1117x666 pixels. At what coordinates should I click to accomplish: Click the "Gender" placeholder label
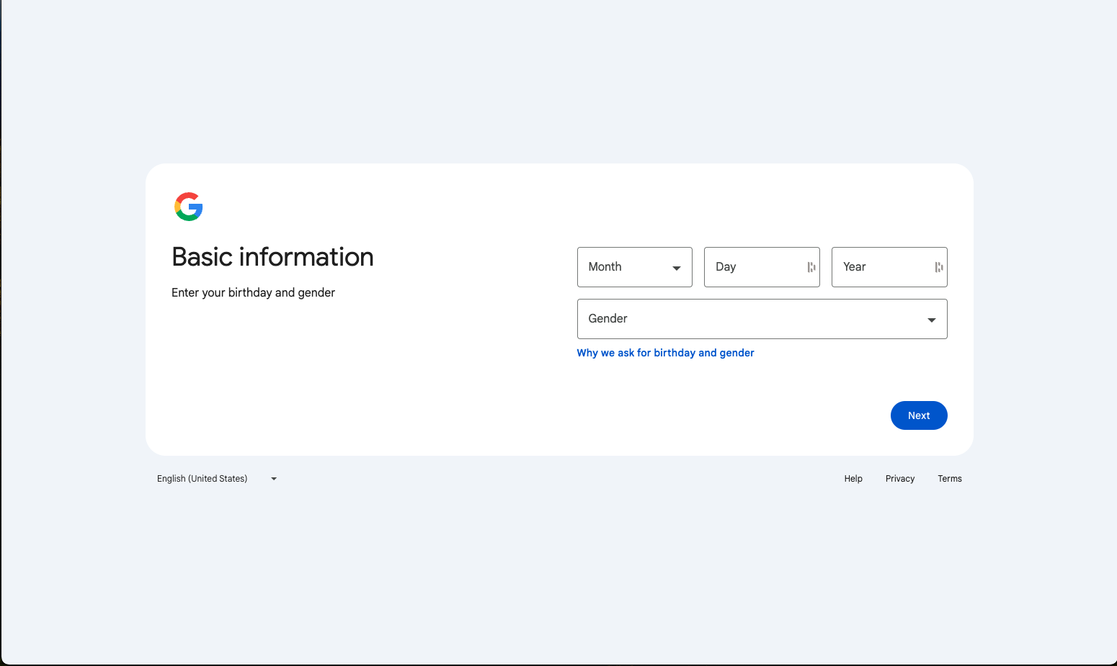pyautogui.click(x=608, y=319)
